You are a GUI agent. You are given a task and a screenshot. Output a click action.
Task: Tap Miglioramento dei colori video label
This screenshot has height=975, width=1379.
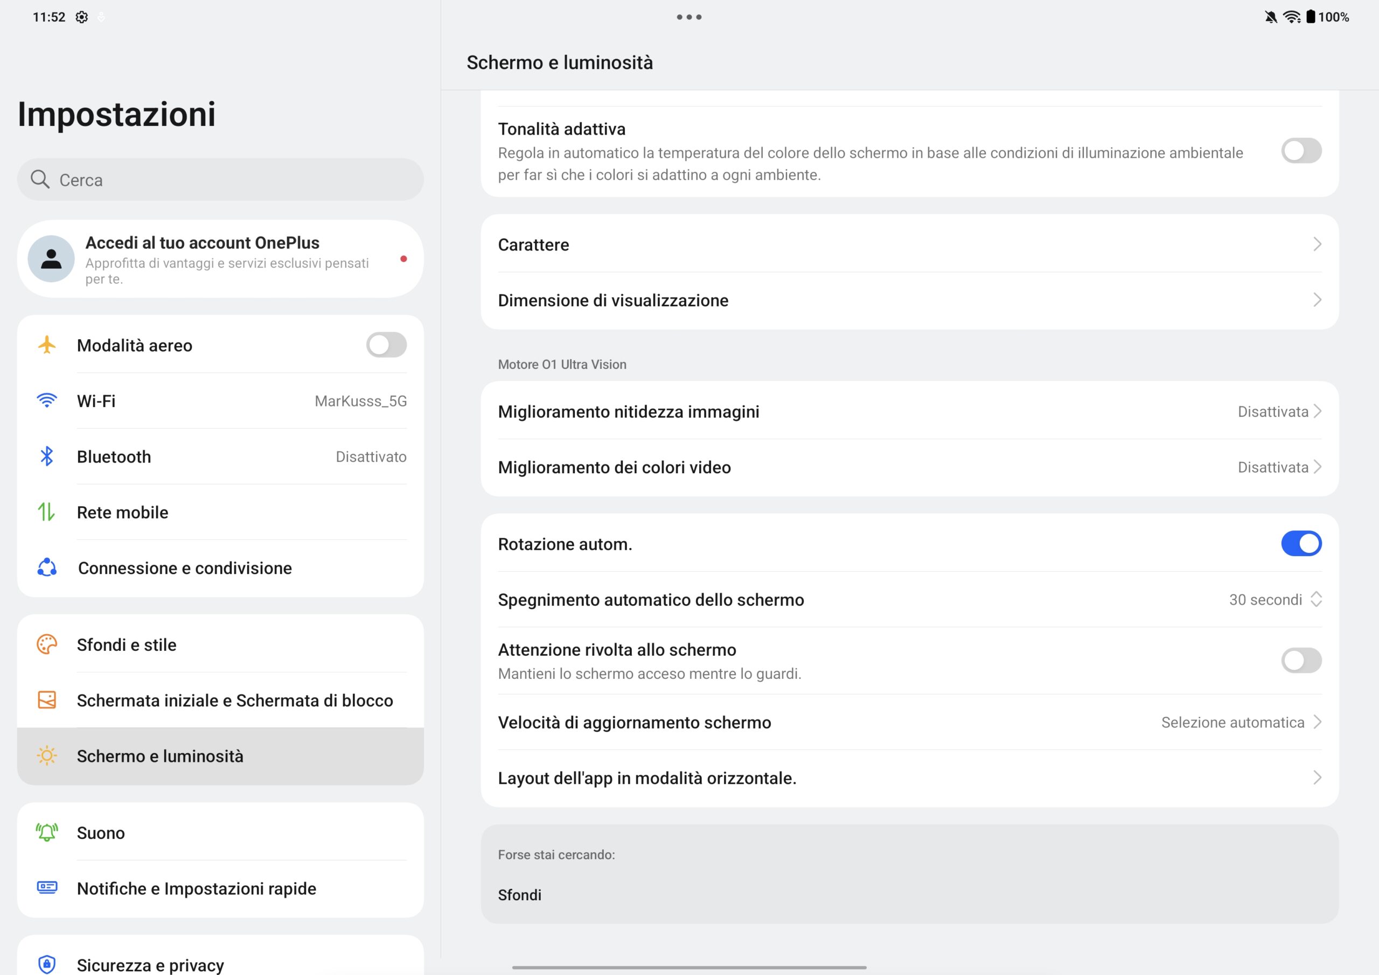pyautogui.click(x=614, y=467)
